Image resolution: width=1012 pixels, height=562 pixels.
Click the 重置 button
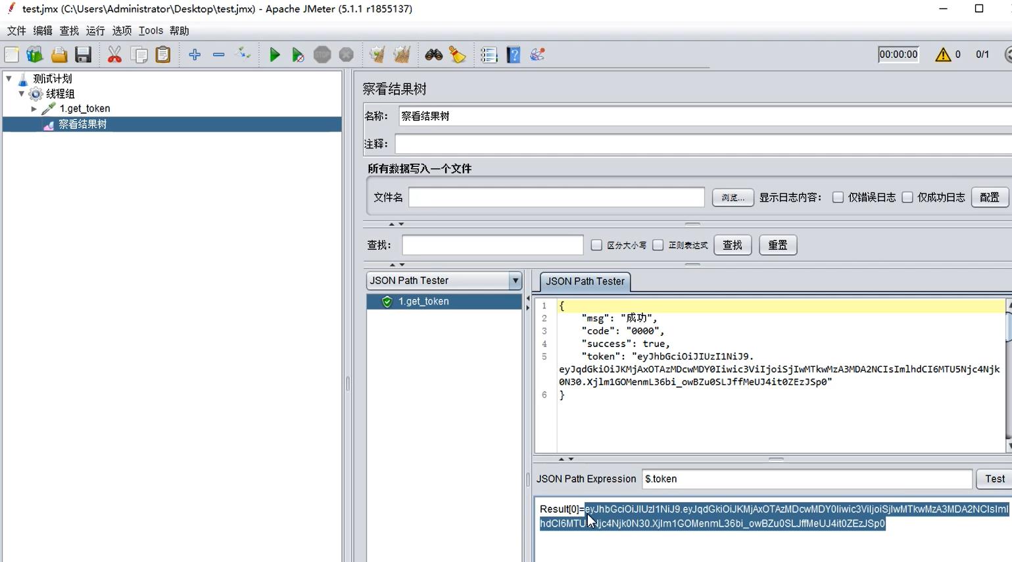tap(778, 245)
